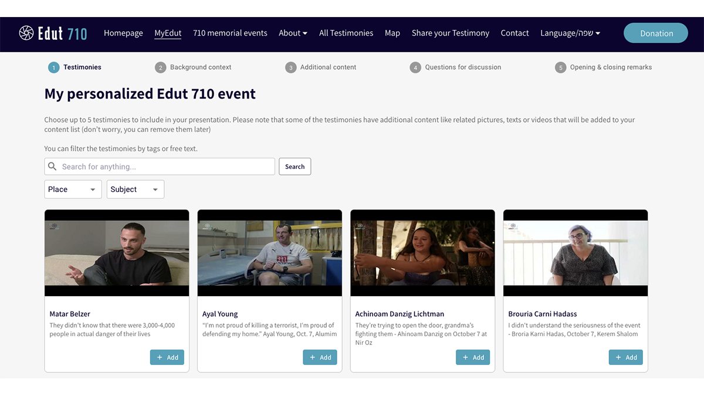Add Brouria Carni Hadass testimony
The height and width of the screenshot is (396, 704).
tap(626, 357)
